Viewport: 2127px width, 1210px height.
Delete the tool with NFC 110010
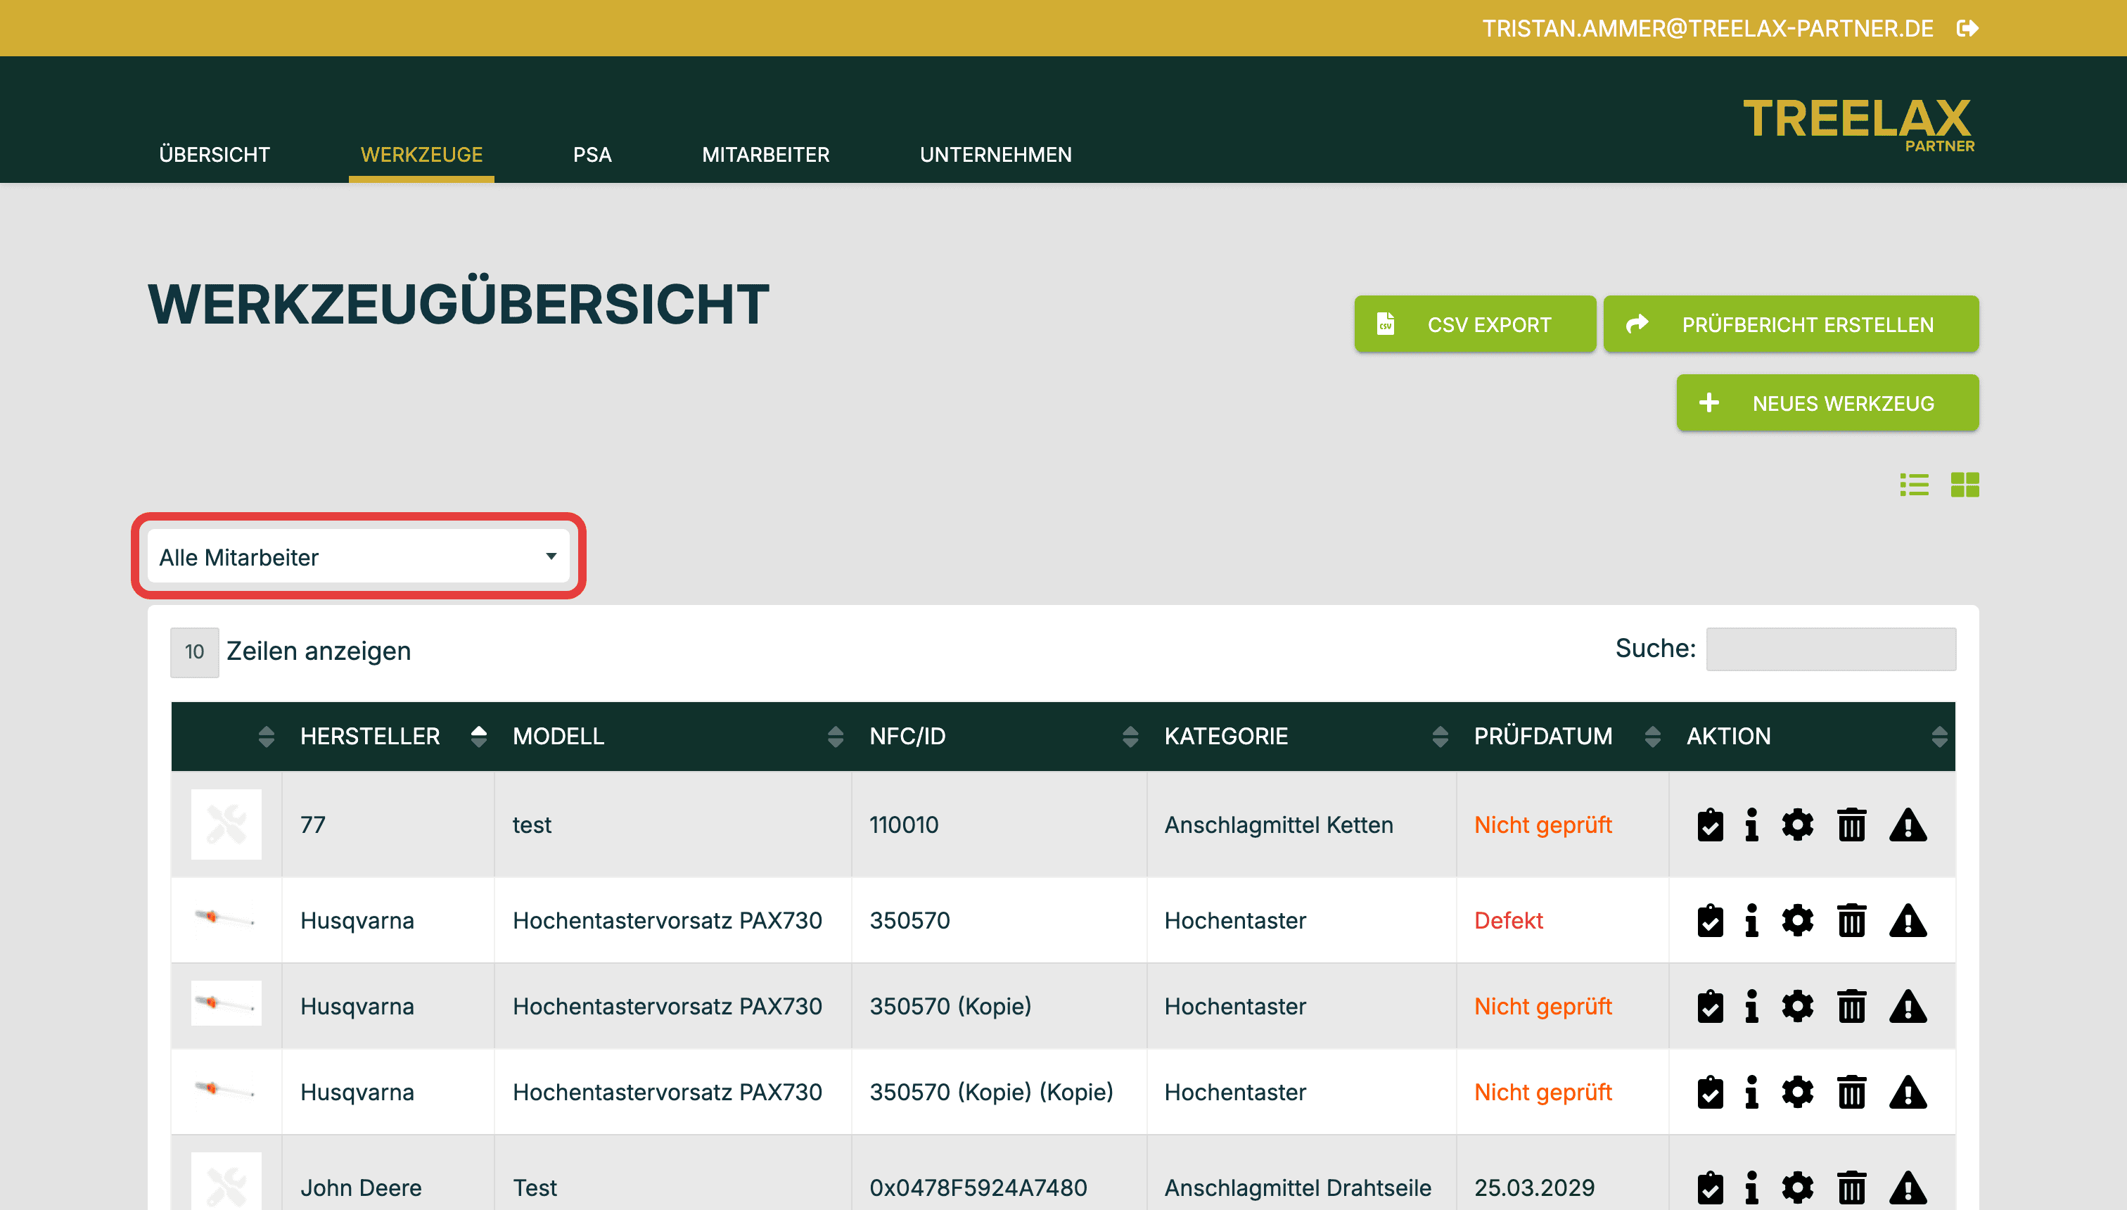pos(1851,825)
